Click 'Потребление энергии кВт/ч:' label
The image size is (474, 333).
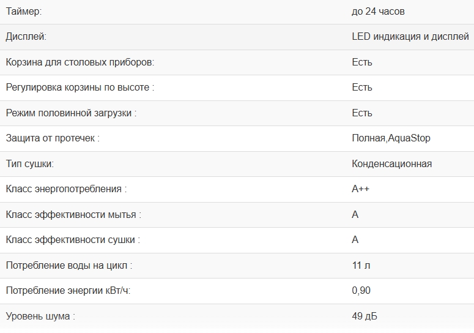68,291
